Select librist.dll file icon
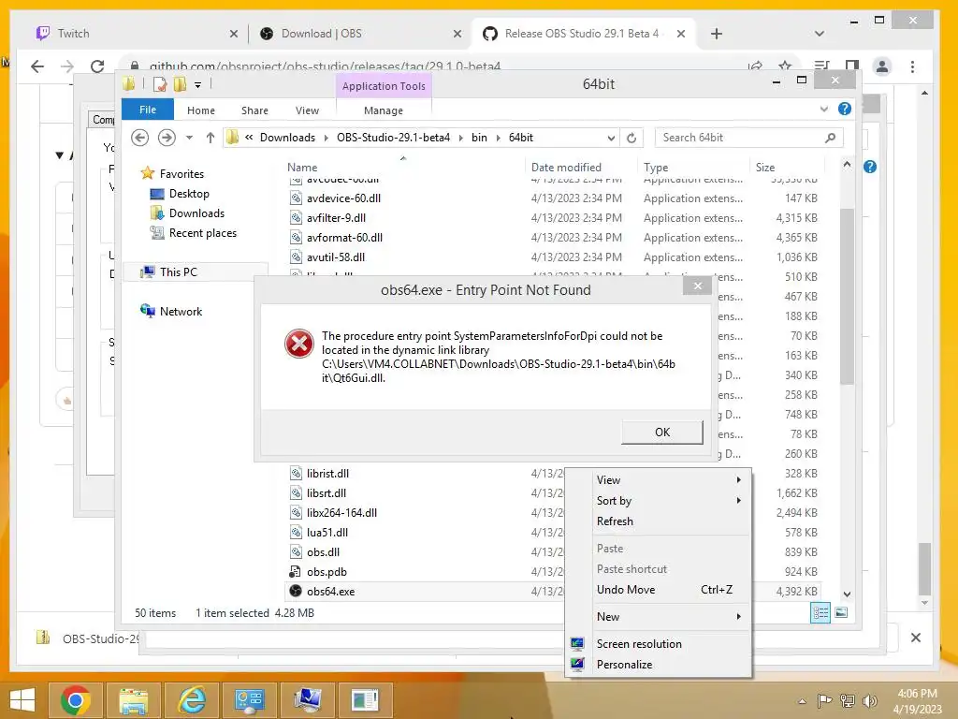 pos(296,473)
